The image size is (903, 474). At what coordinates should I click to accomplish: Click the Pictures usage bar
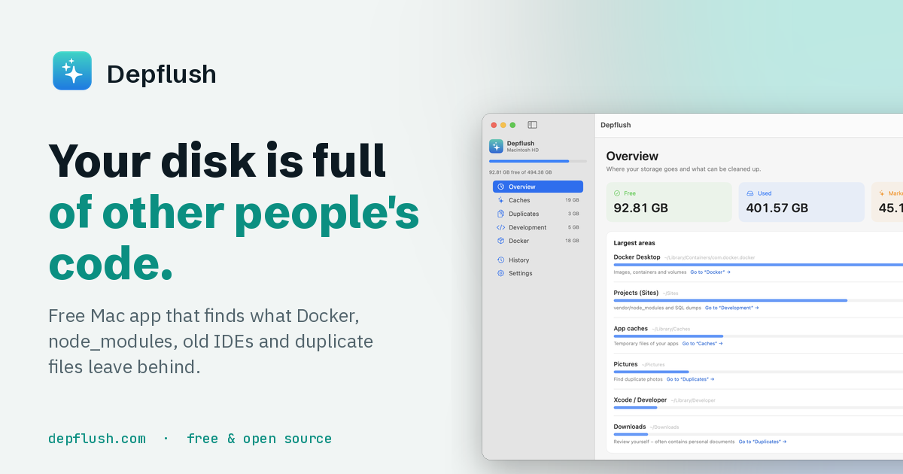tap(759, 372)
